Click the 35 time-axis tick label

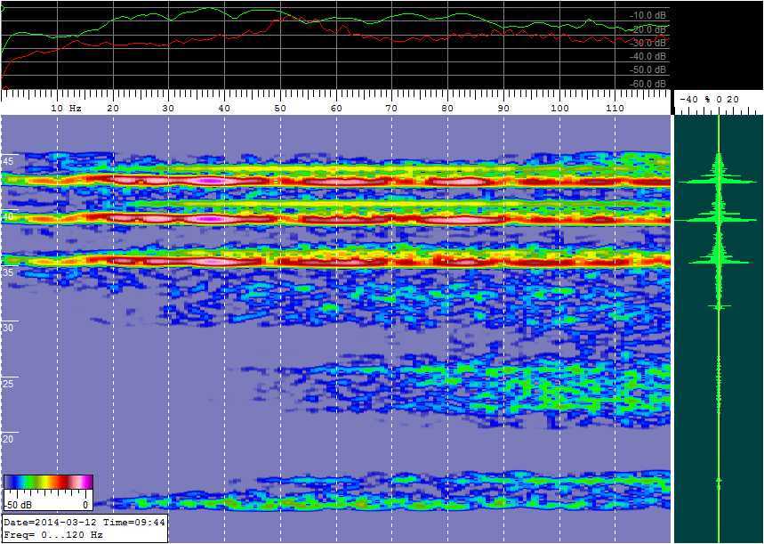point(9,272)
